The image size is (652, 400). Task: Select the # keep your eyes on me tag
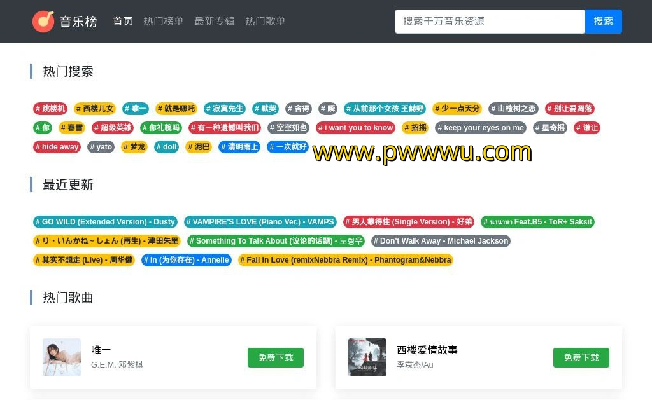coord(481,128)
